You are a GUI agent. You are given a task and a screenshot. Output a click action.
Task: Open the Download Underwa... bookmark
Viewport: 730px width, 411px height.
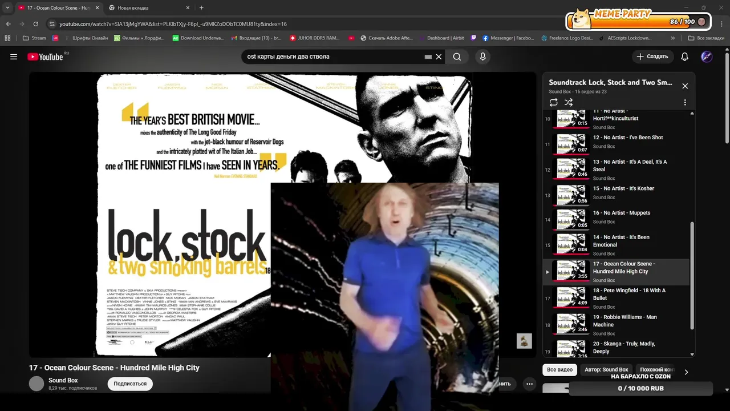tap(198, 38)
